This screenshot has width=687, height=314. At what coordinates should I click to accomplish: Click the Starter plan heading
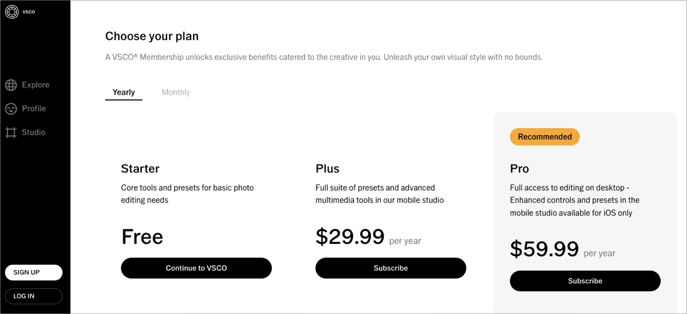pos(140,169)
